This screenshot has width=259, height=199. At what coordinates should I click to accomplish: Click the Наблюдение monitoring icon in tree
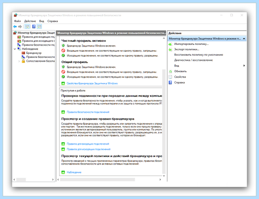pos(19,49)
